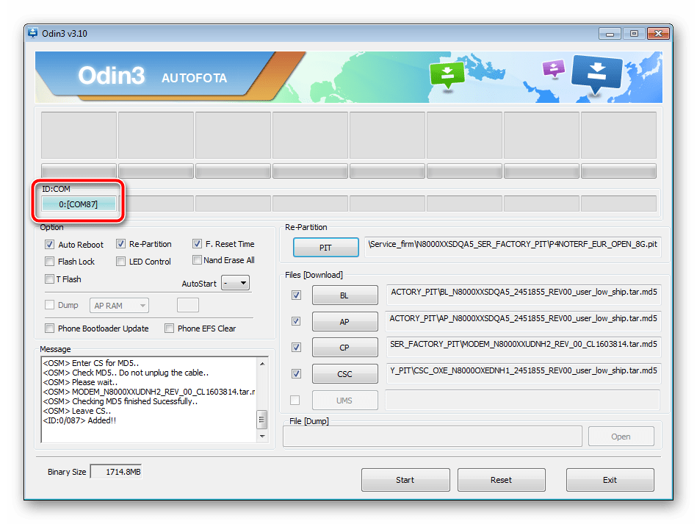Screen dimensions: 697x524
Task: Uncheck the checkbox beside the BL button
Action: pyautogui.click(x=296, y=295)
